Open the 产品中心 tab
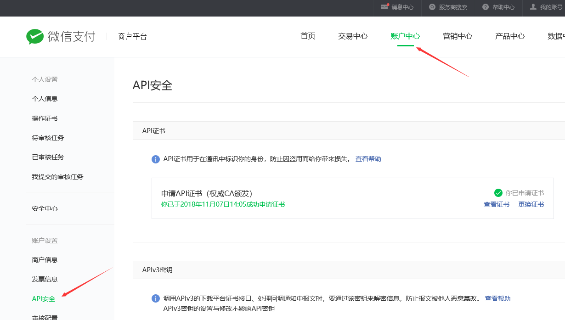The width and height of the screenshot is (565, 320). (x=510, y=36)
